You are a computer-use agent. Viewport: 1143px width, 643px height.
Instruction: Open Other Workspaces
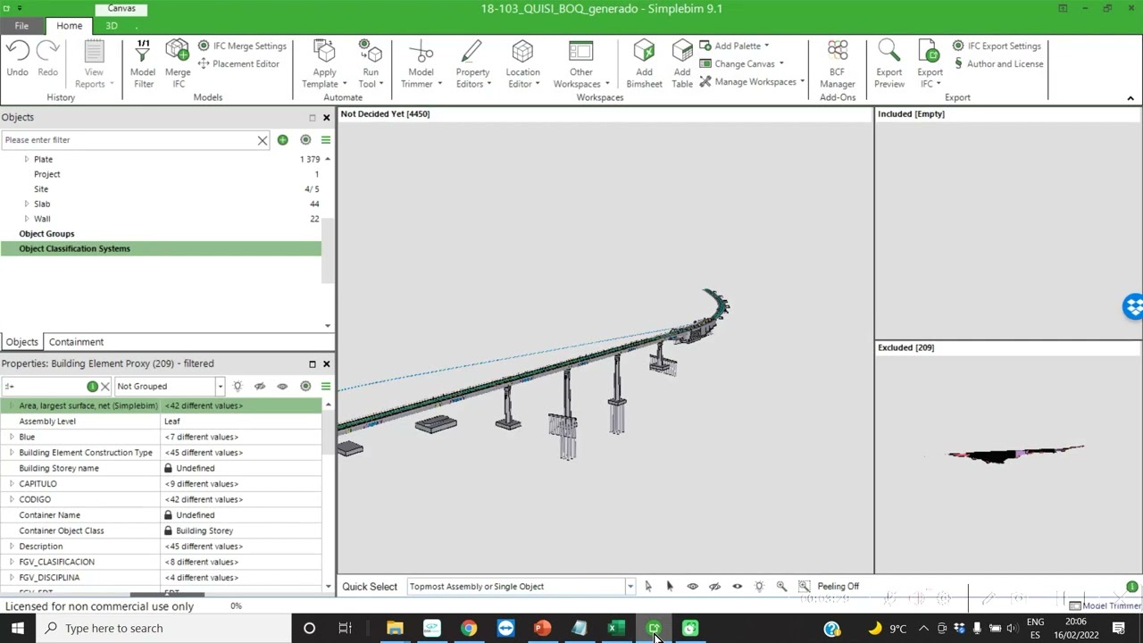click(581, 63)
